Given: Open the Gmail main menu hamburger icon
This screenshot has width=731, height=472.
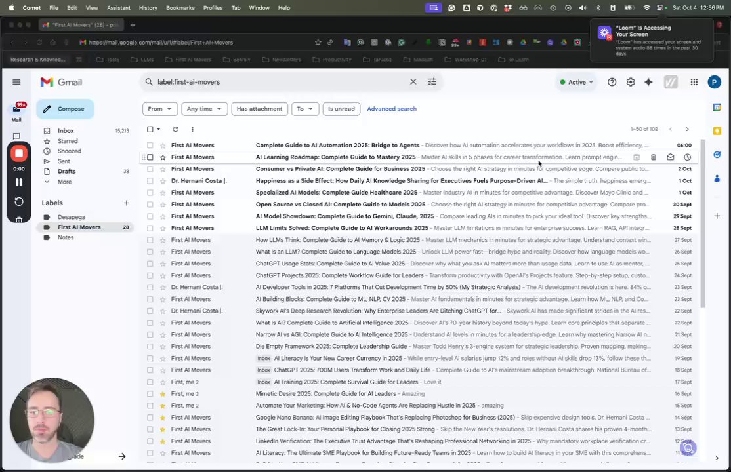Looking at the screenshot, I should (x=16, y=82).
